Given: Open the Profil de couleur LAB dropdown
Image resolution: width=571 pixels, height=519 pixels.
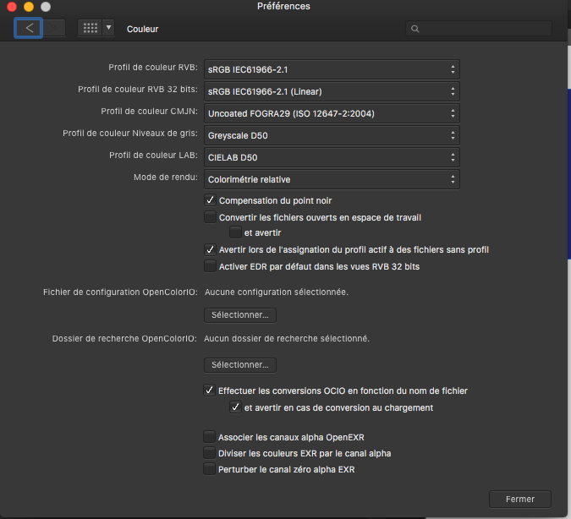Looking at the screenshot, I should [332, 157].
